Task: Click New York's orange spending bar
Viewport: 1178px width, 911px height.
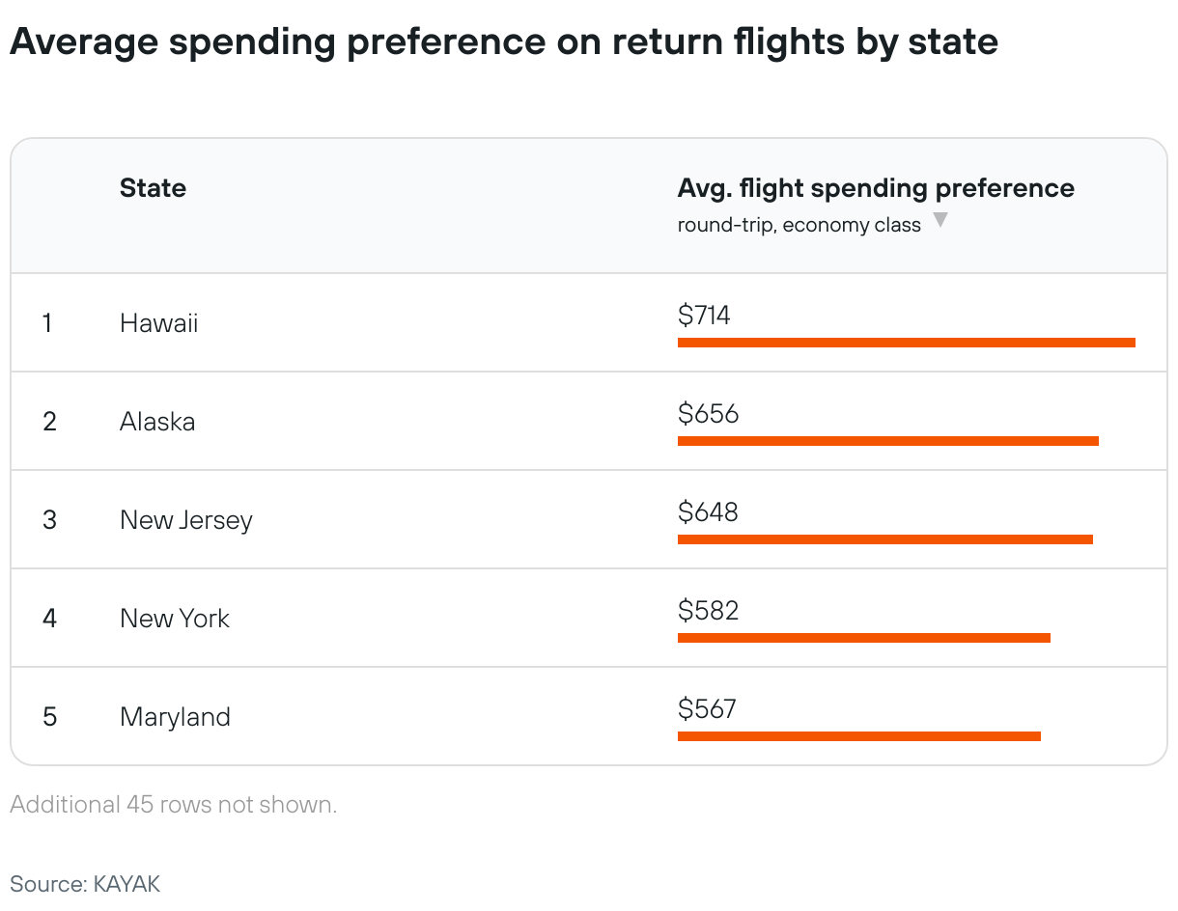Action: coord(863,638)
